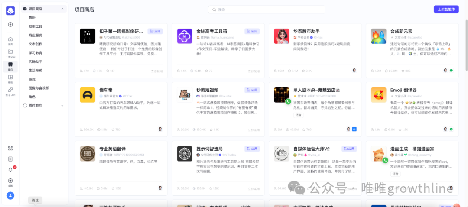Open 华泰股市助手 avatar image

point(282,36)
